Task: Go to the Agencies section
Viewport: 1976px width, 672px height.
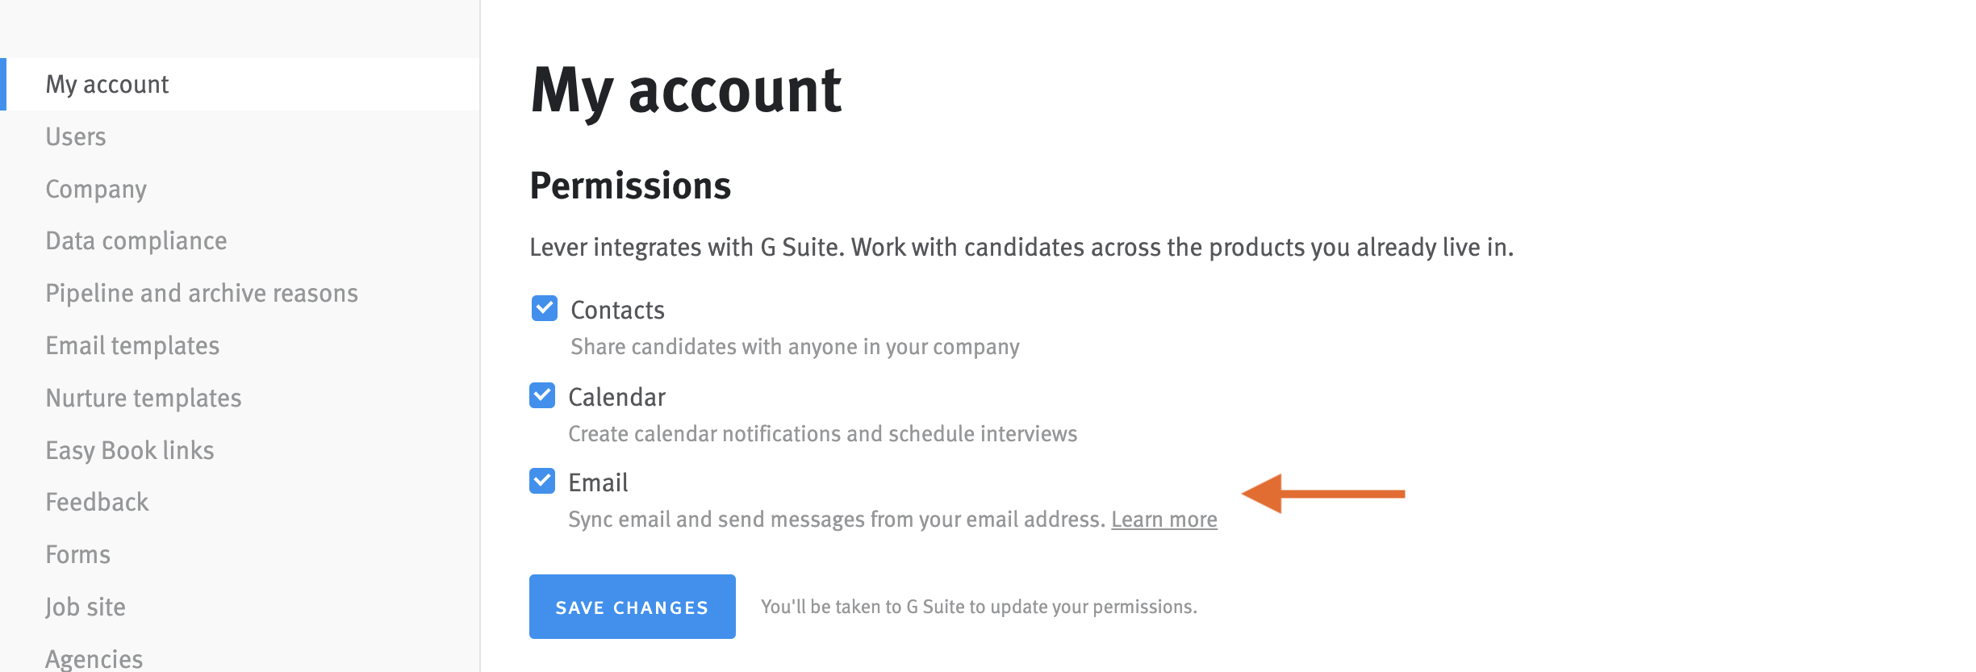Action: click(94, 657)
